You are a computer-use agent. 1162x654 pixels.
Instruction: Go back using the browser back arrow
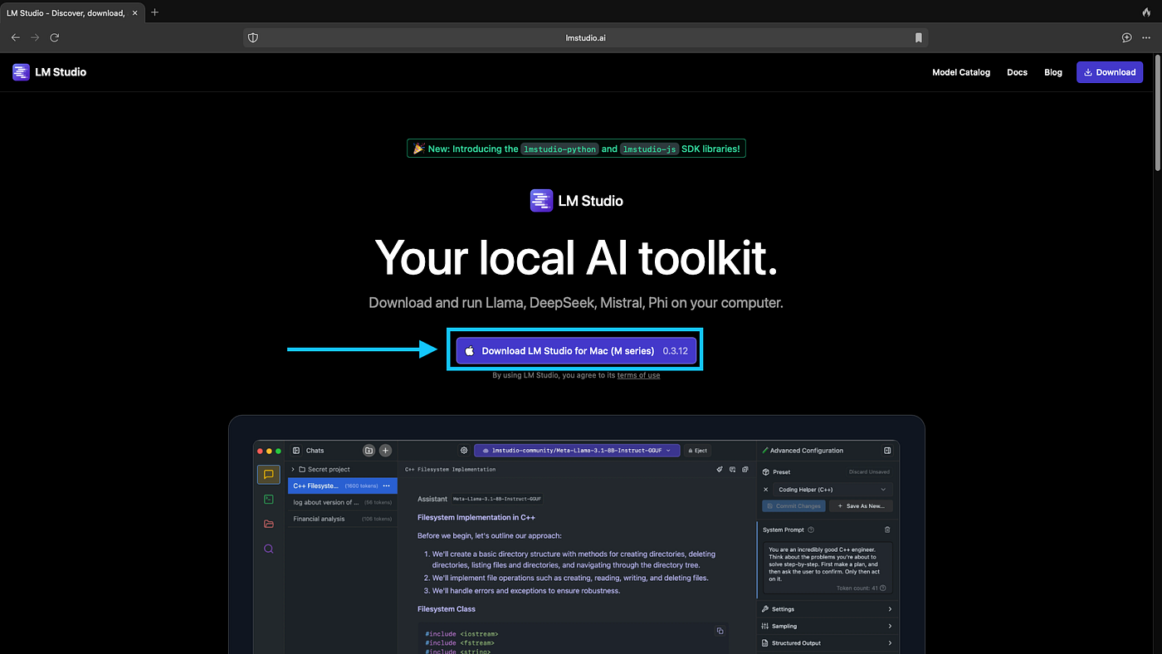[x=15, y=37]
